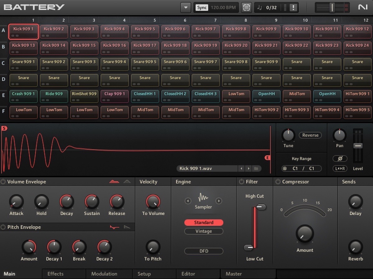Toggle the phase invert button
This screenshot has width=373, height=279.
(340, 158)
